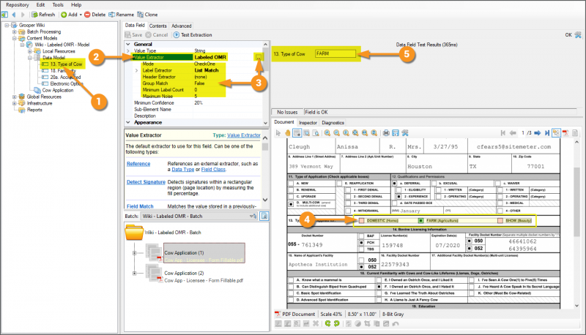586x335 pixels.
Task: Toggle the thumbnail view icon in viewer toolbar
Action: pos(556,133)
